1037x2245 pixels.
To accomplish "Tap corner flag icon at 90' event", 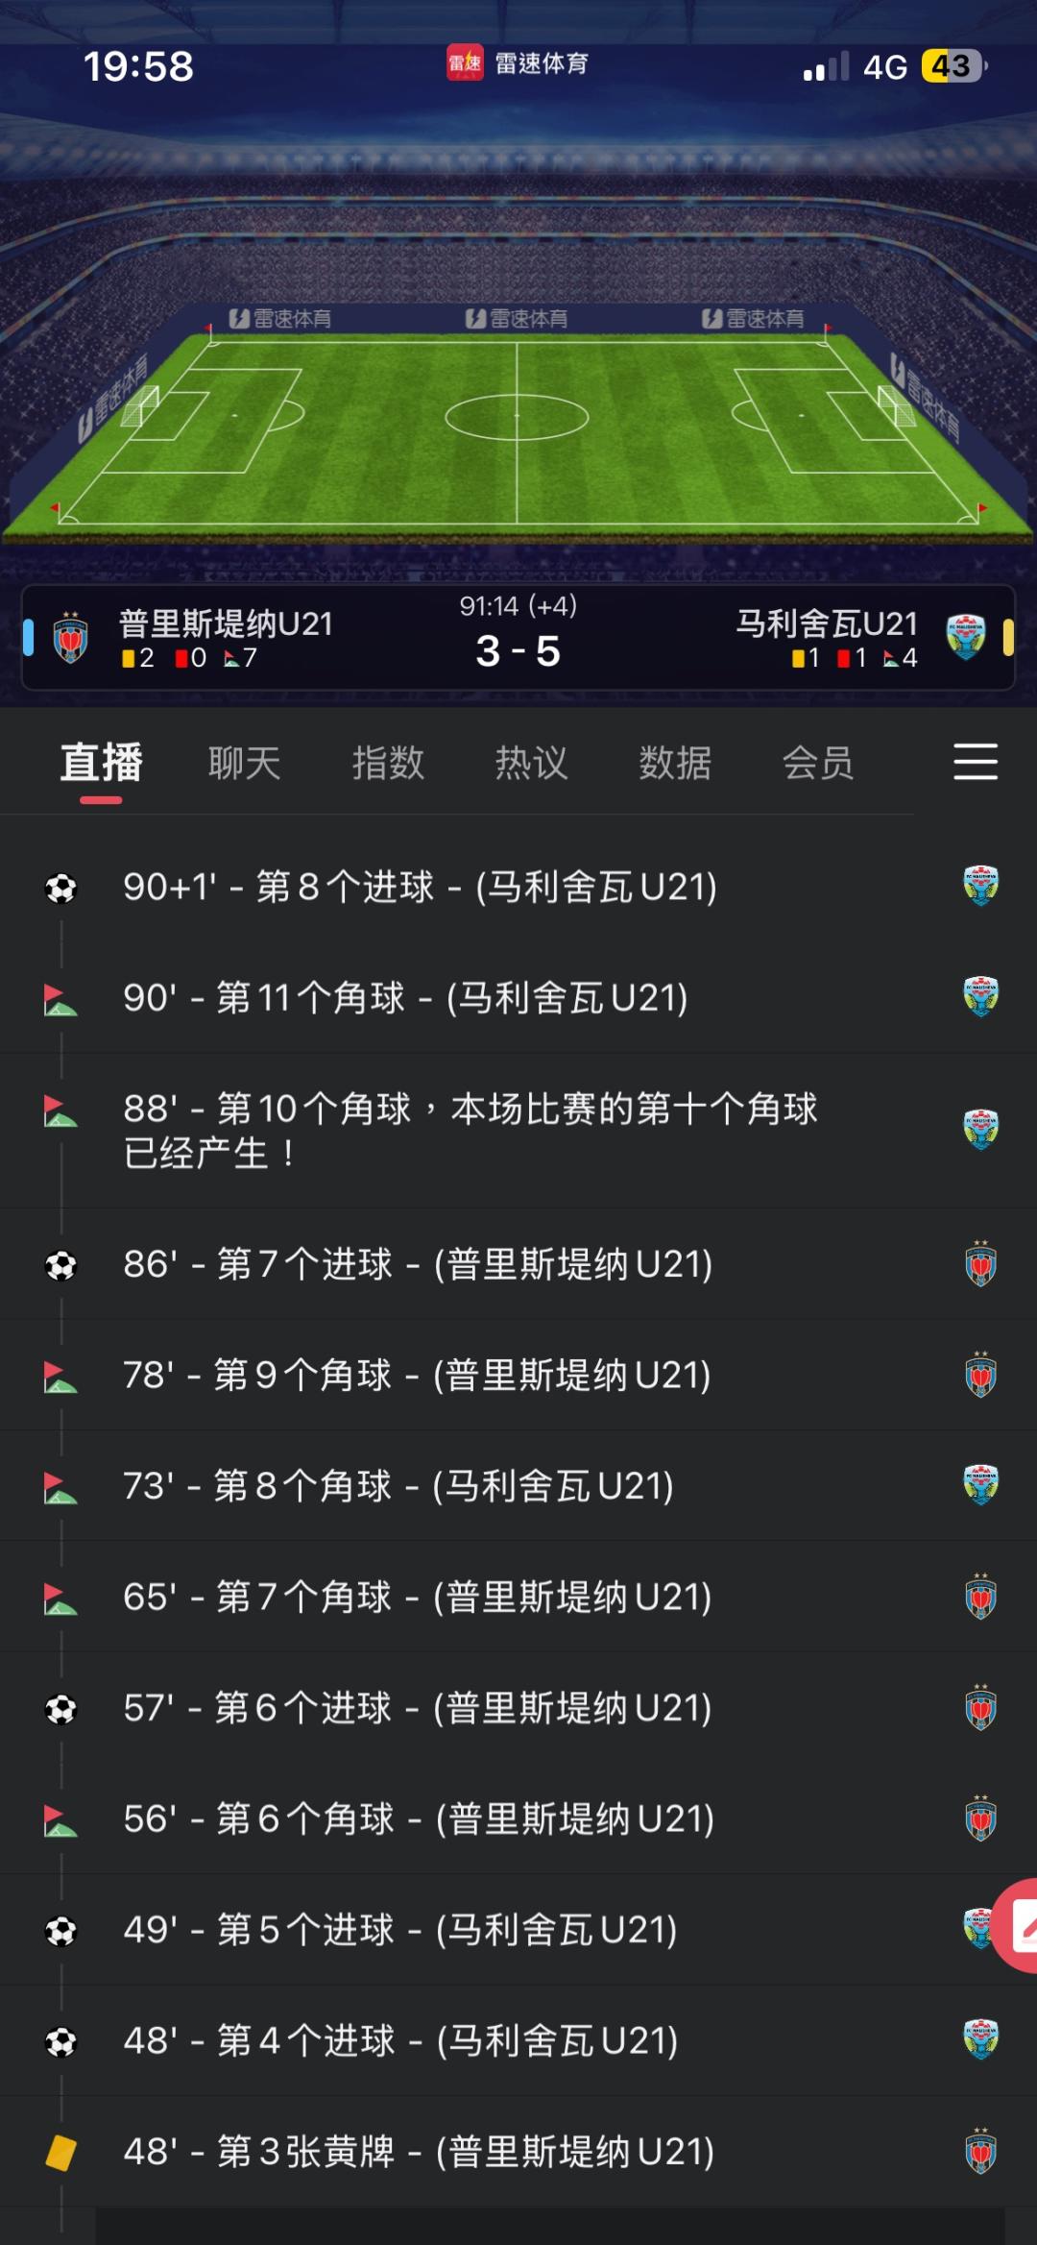I will [60, 999].
